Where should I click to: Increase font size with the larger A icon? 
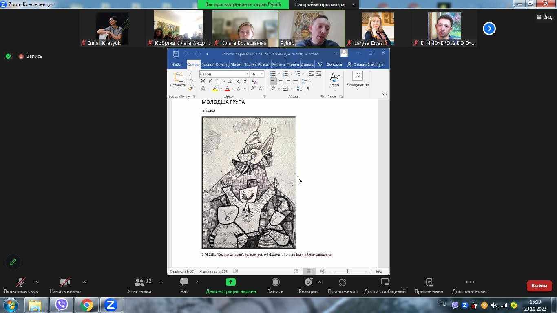253,89
